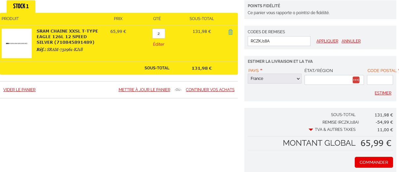Click Mettre à jour le panier
The height and width of the screenshot is (172, 399).
tap(144, 90)
